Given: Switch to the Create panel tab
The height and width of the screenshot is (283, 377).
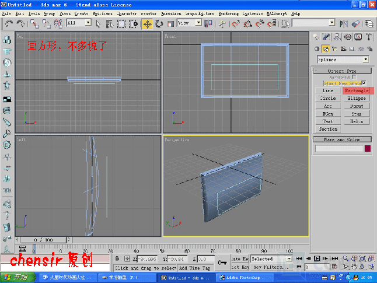Looking at the screenshot, I should [x=316, y=37].
